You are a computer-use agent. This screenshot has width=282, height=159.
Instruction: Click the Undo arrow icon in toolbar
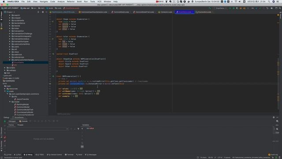tap(267, 8)
